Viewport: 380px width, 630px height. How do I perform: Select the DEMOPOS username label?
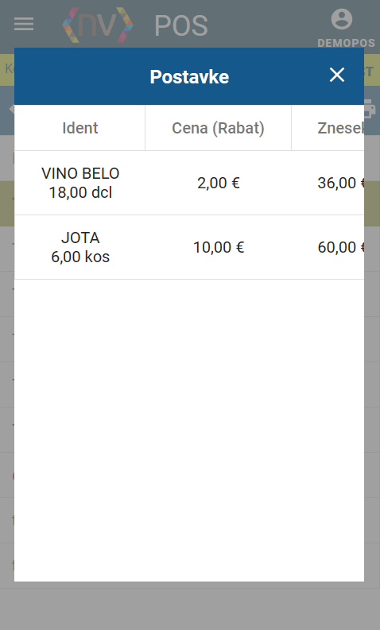click(x=346, y=43)
